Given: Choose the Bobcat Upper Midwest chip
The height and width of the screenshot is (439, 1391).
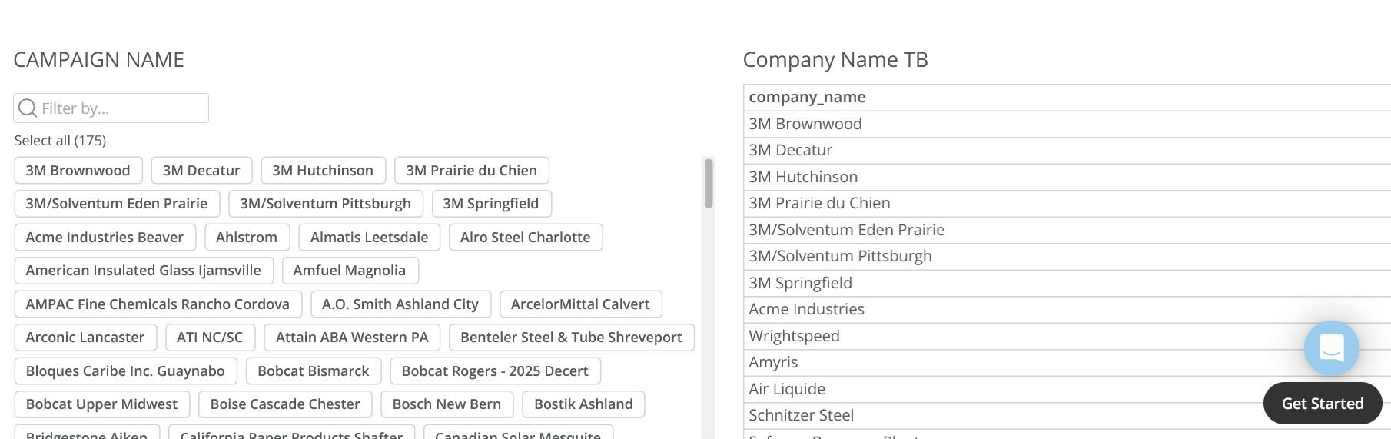Looking at the screenshot, I should (101, 404).
